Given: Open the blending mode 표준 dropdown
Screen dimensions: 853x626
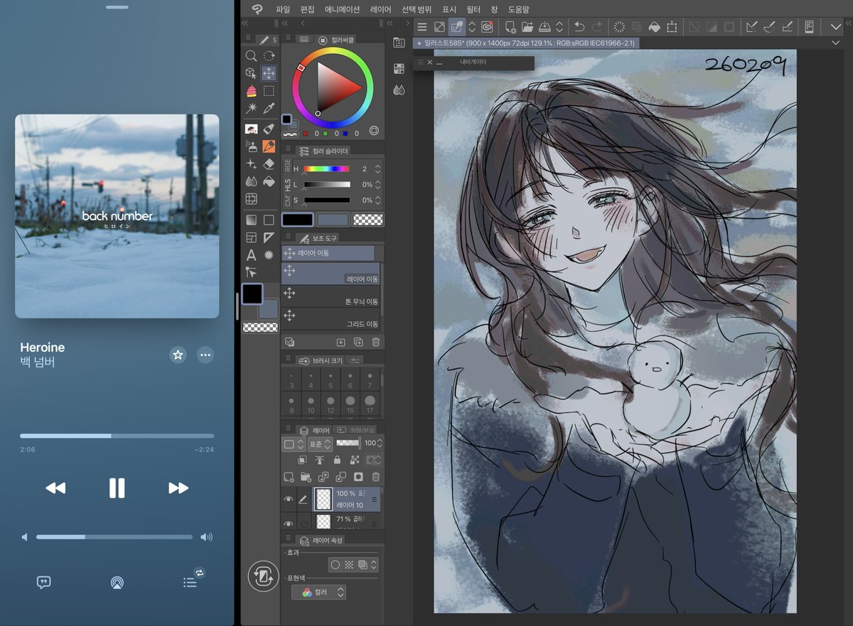Looking at the screenshot, I should [x=319, y=444].
